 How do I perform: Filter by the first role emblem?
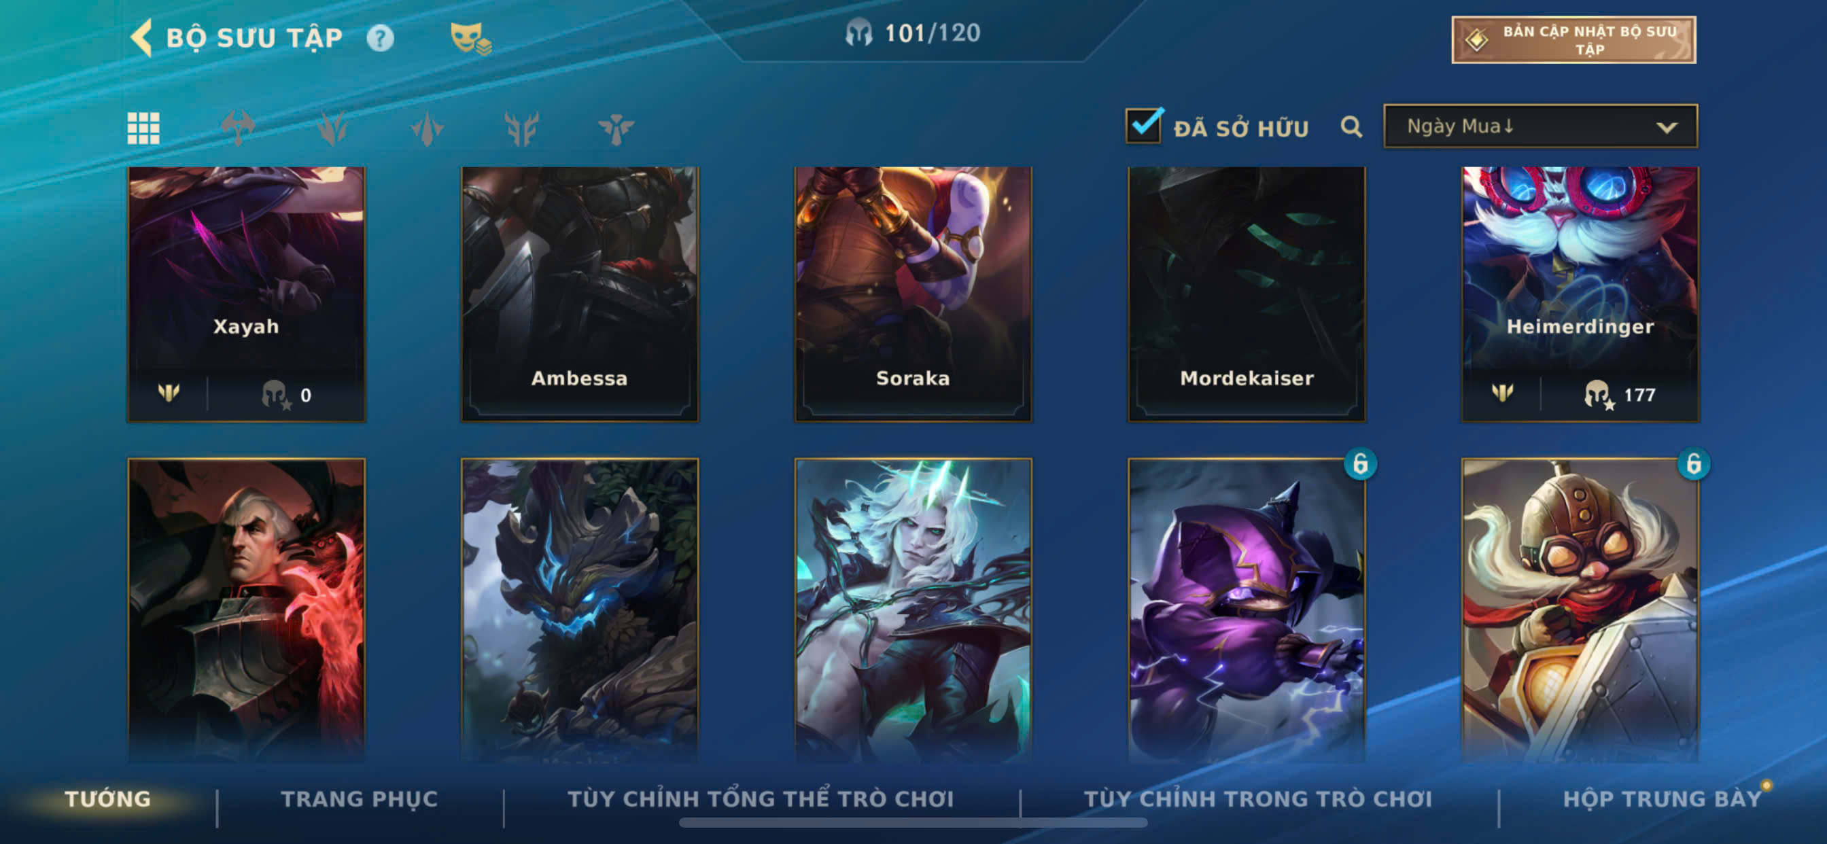click(238, 128)
